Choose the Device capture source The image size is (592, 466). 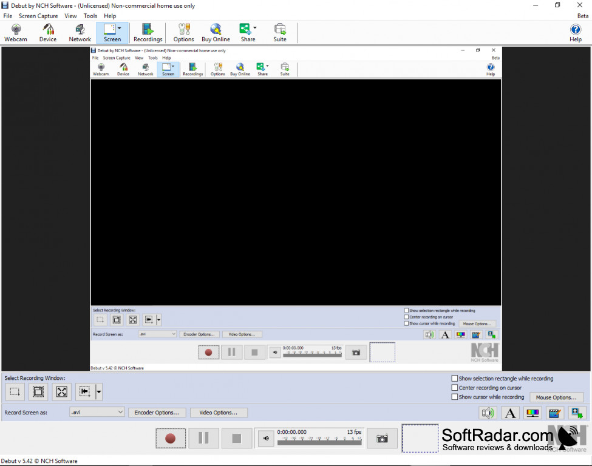click(x=48, y=33)
